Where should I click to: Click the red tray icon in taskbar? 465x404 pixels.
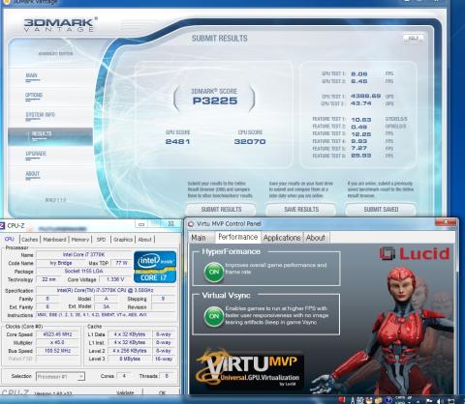coord(342,400)
